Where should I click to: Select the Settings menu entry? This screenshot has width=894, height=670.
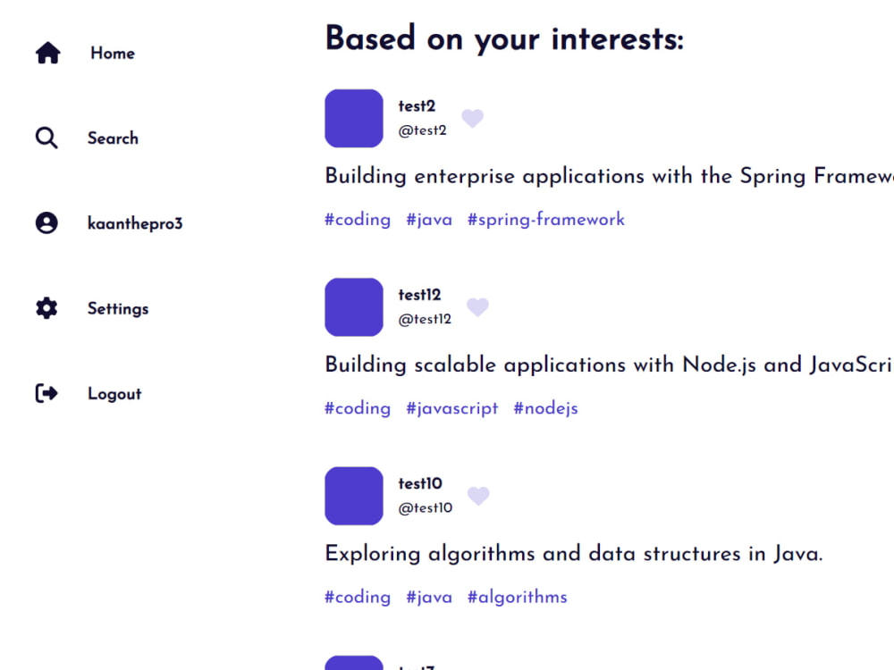click(117, 308)
